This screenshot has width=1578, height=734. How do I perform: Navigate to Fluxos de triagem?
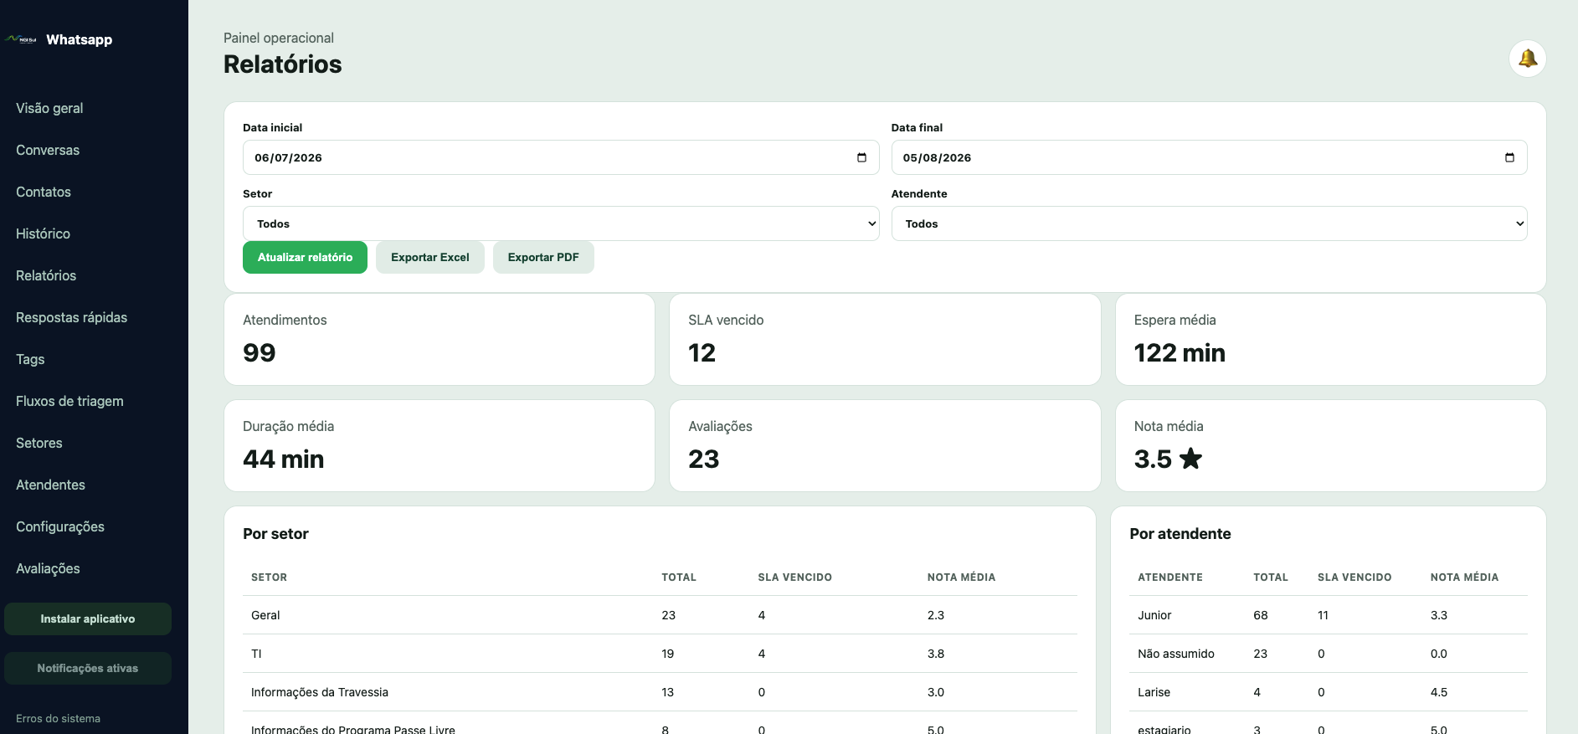69,401
